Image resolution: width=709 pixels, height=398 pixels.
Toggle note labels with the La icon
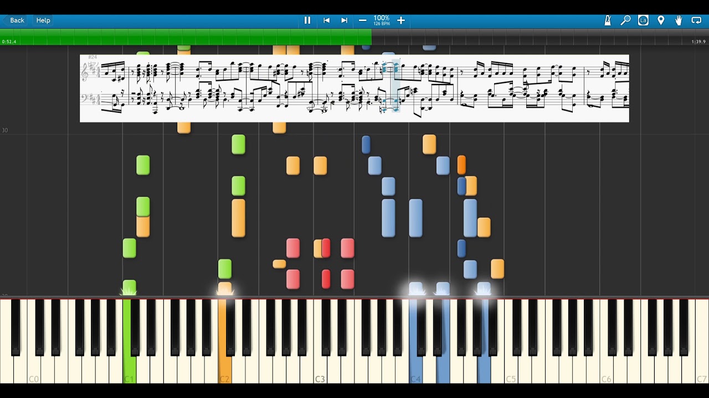[643, 20]
